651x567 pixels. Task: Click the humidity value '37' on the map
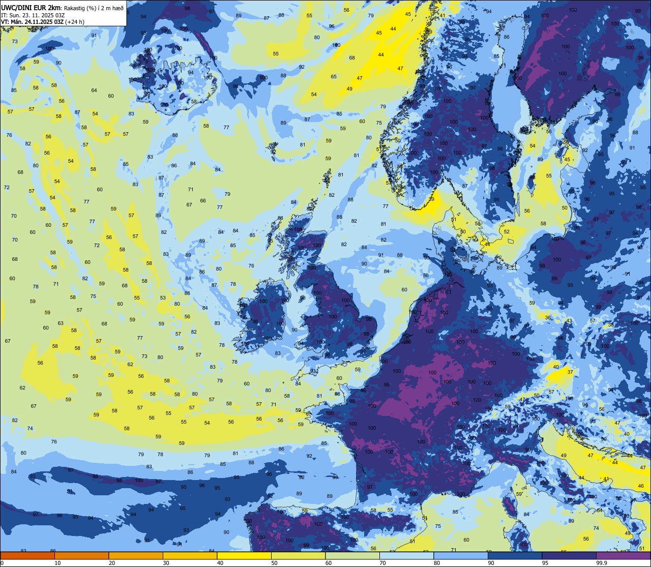(570, 372)
